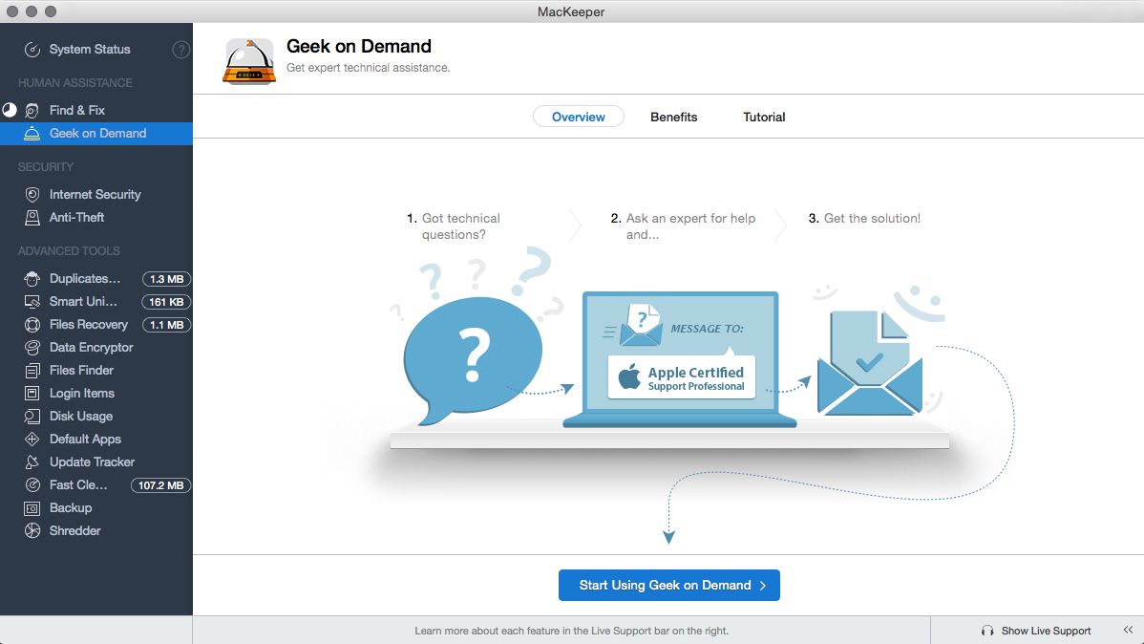This screenshot has height=644, width=1144.
Task: Click the checkmark envelope solution illustration
Action: [x=870, y=363]
